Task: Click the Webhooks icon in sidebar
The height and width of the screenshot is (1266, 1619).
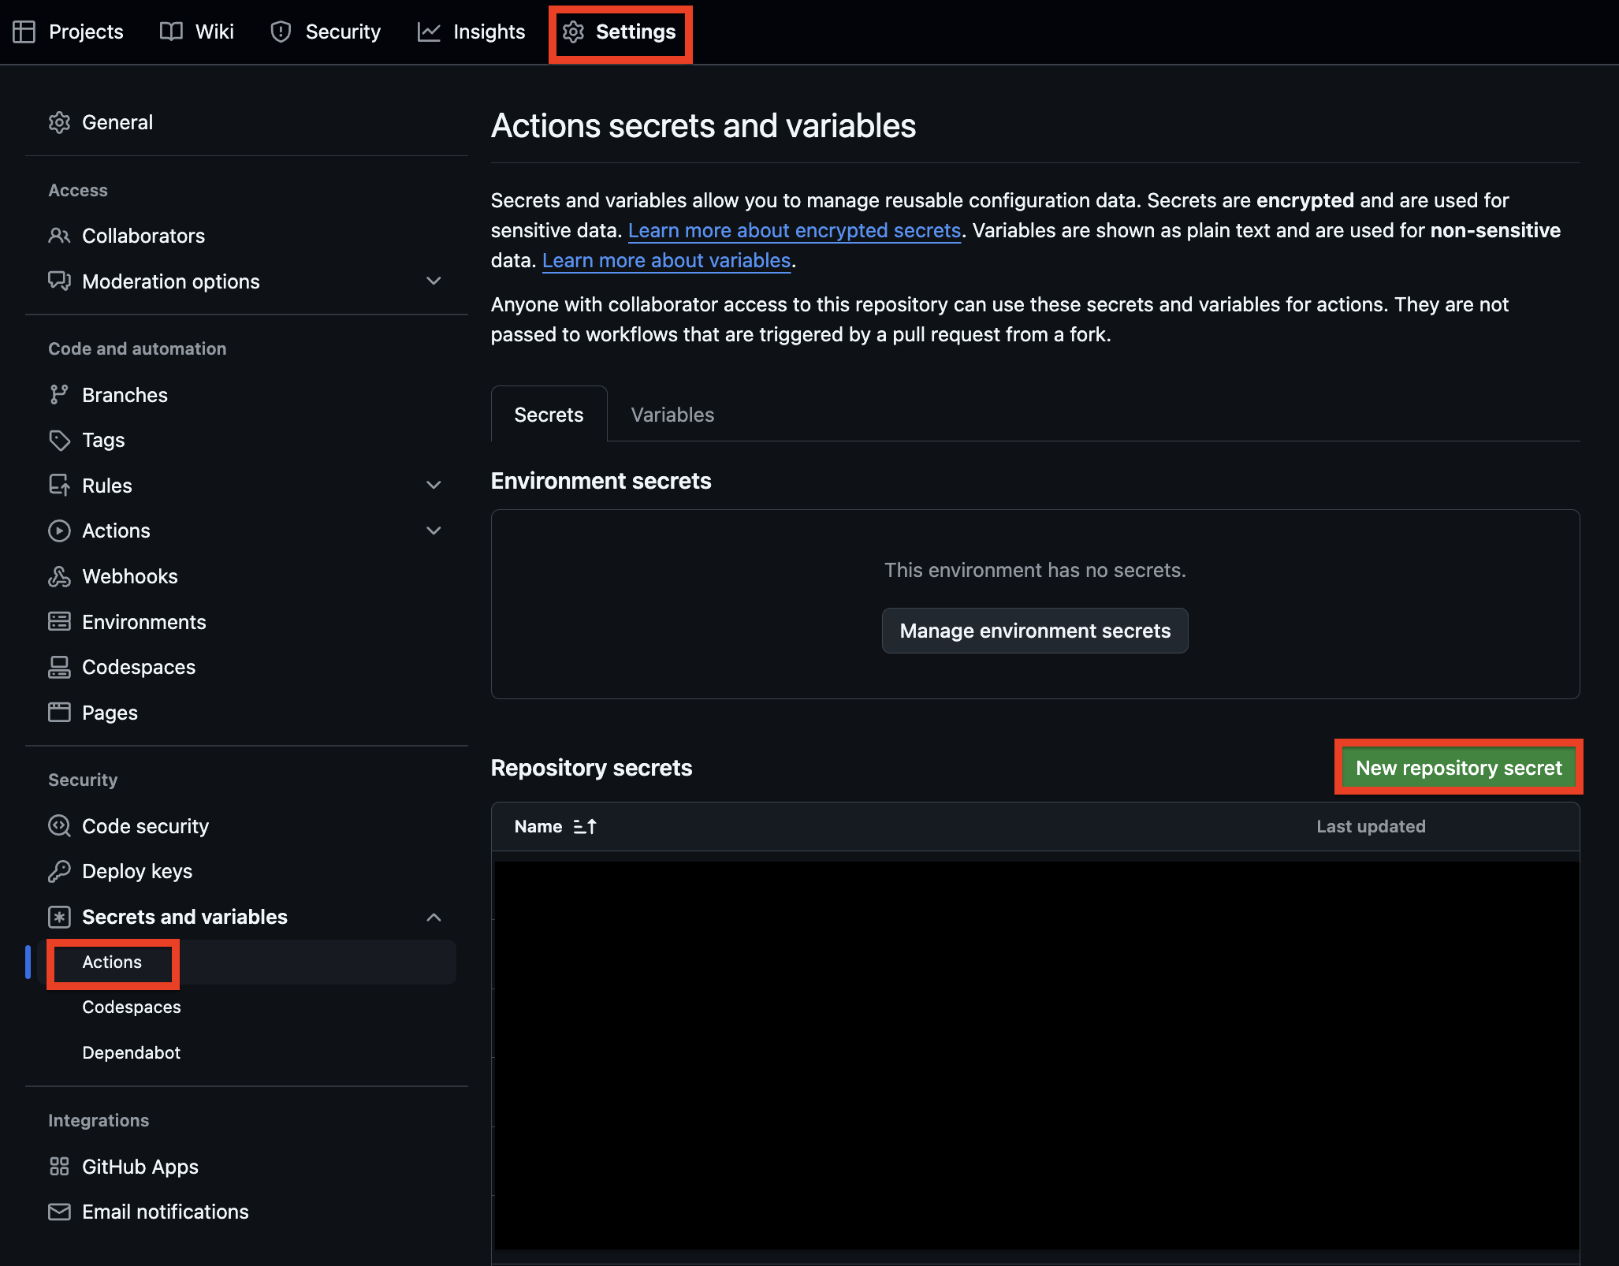Action: (59, 576)
